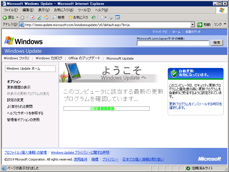
Task: Click ページが表示されました status text
Action: (x=23, y=168)
